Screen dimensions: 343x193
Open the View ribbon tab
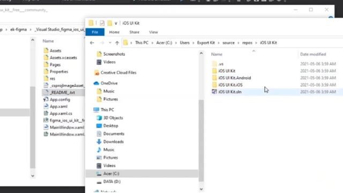pos(153,32)
